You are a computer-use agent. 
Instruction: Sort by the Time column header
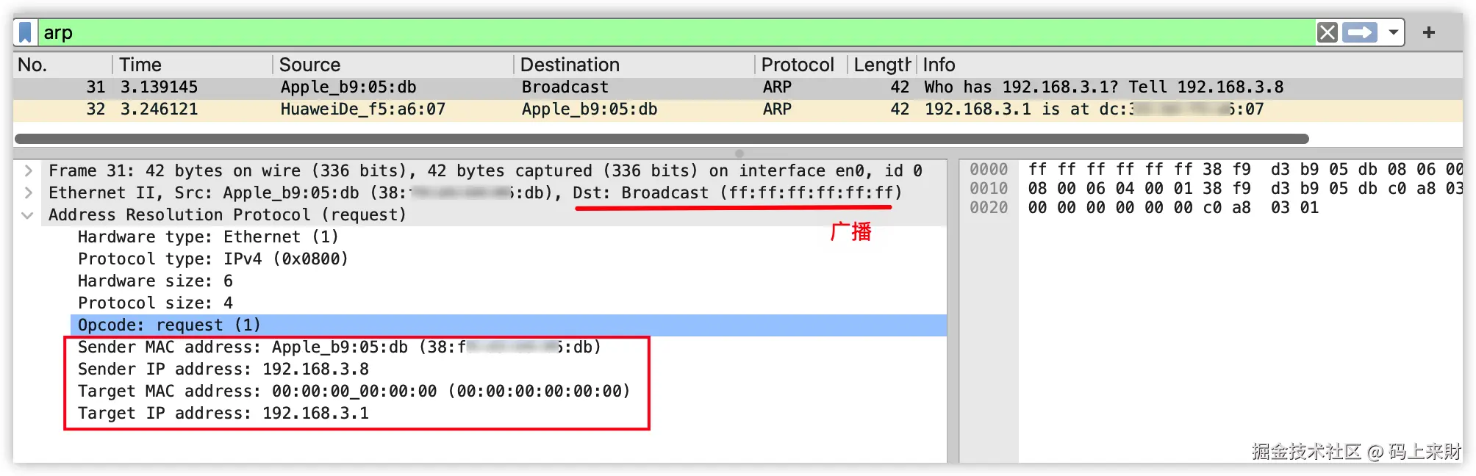coord(193,65)
